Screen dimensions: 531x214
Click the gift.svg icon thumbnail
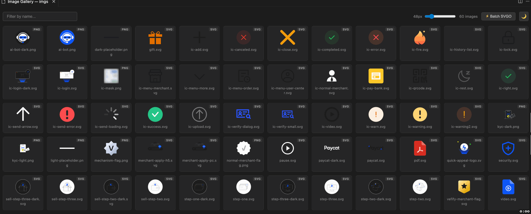(x=155, y=38)
